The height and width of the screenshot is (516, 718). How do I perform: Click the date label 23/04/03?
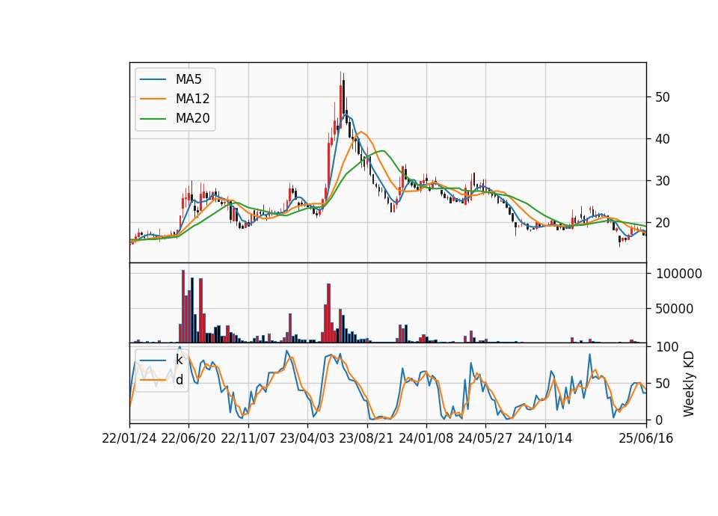click(307, 439)
